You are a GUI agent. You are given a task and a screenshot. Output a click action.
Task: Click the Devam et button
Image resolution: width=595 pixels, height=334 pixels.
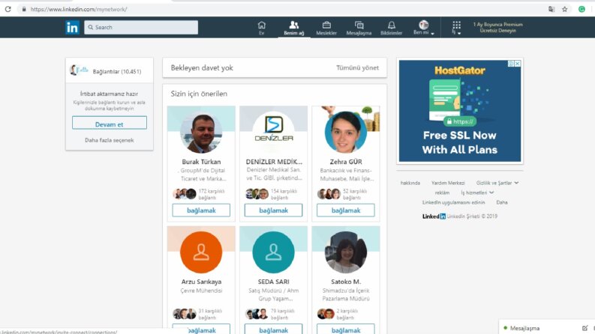click(110, 123)
